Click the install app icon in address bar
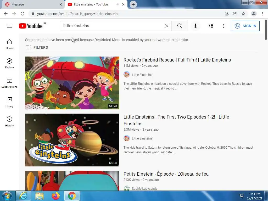Screen dimensions: 268x201 point(226,14)
